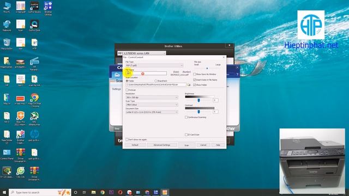The height and width of the screenshot is (196, 349).
Task: Open the Network desktop icon
Action: coord(7,26)
